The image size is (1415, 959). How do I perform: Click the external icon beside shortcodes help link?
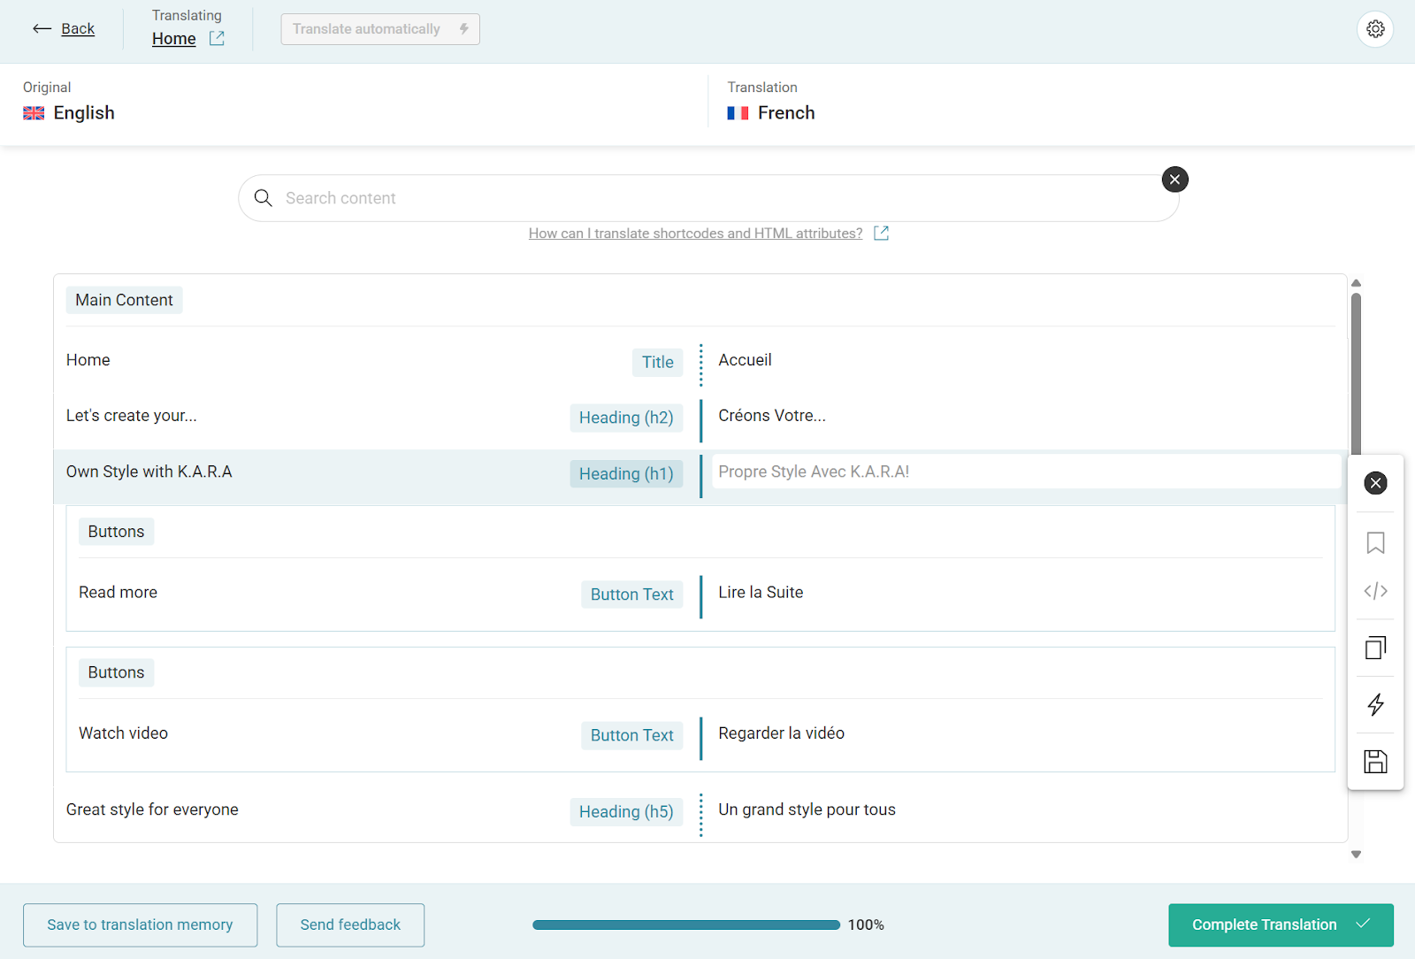[881, 233]
